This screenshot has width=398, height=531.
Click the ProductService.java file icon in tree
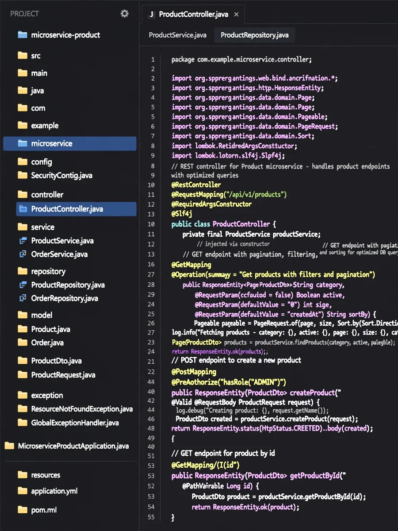click(23, 241)
